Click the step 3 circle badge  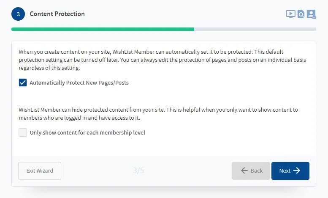pos(18,14)
